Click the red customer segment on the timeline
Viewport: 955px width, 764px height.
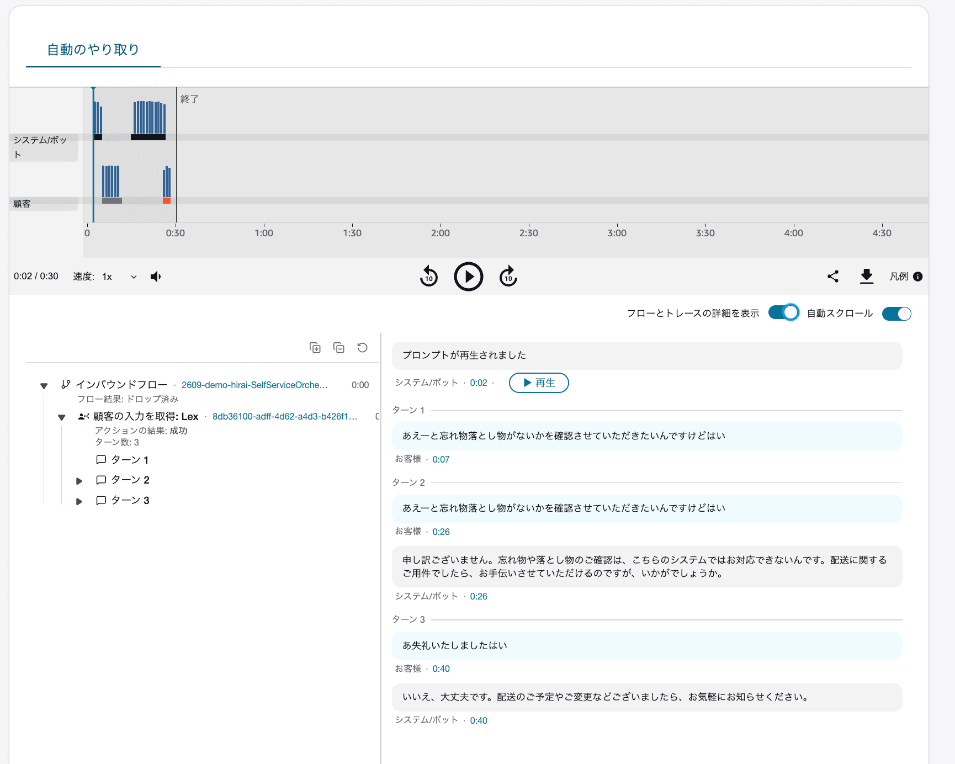click(167, 200)
